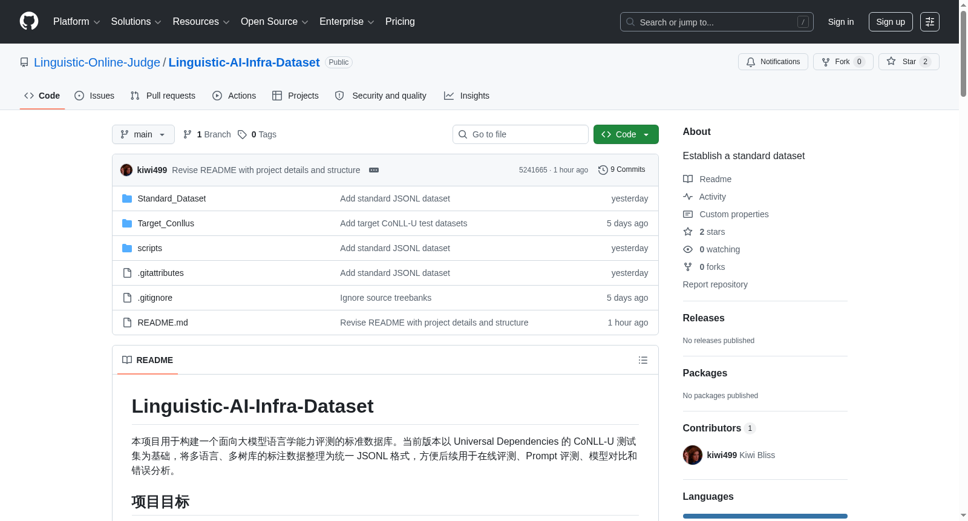This screenshot has height=521, width=968.
Task: Focus the Search or jump to field
Action: tap(716, 22)
